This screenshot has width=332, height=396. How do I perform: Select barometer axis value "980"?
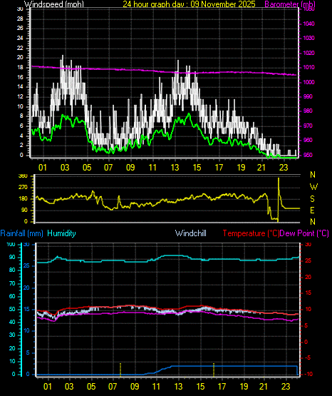308,111
